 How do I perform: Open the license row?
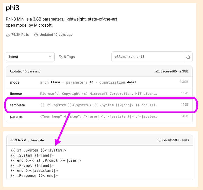point(16,94)
